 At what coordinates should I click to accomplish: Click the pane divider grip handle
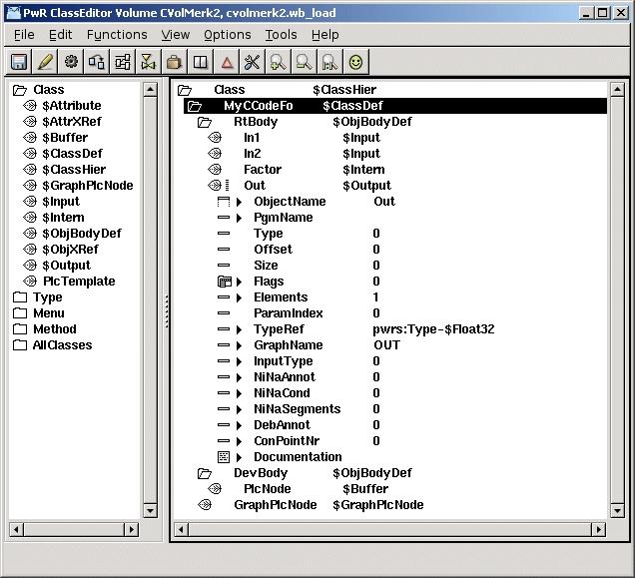click(167, 311)
